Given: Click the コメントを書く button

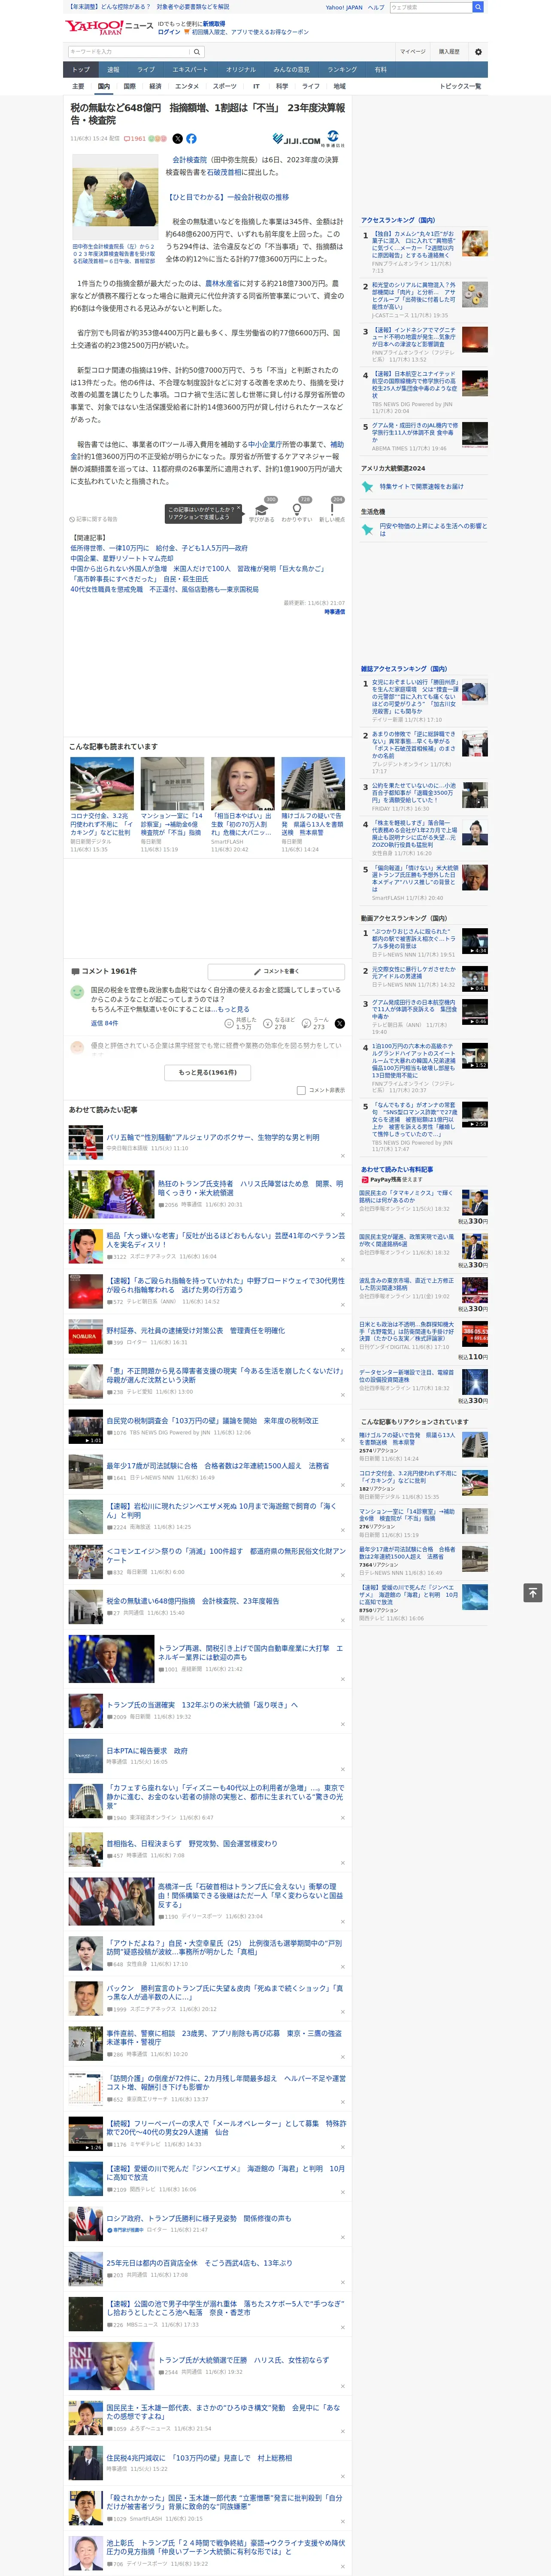Looking at the screenshot, I should [277, 971].
